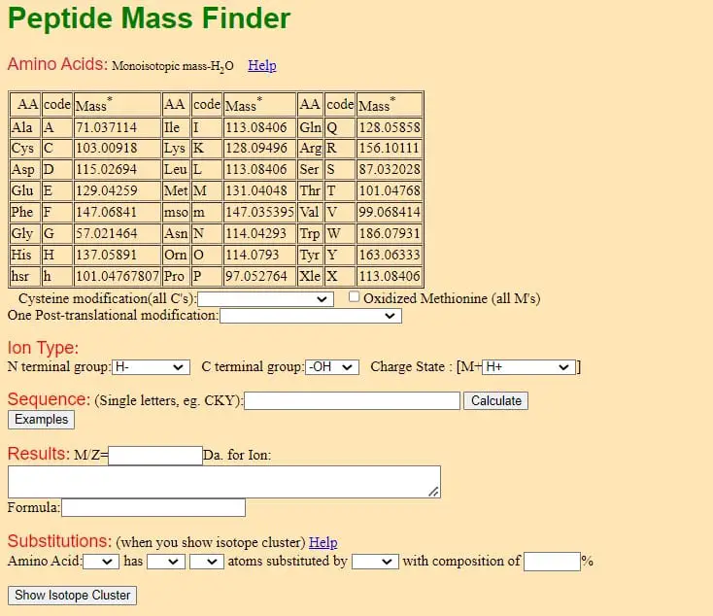Click the Asp mass value 115.02694

(107, 170)
